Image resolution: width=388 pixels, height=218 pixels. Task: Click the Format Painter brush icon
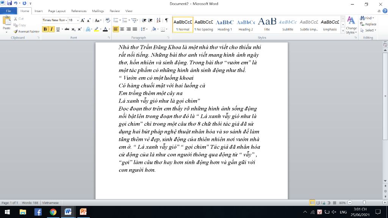pyautogui.click(x=16, y=31)
